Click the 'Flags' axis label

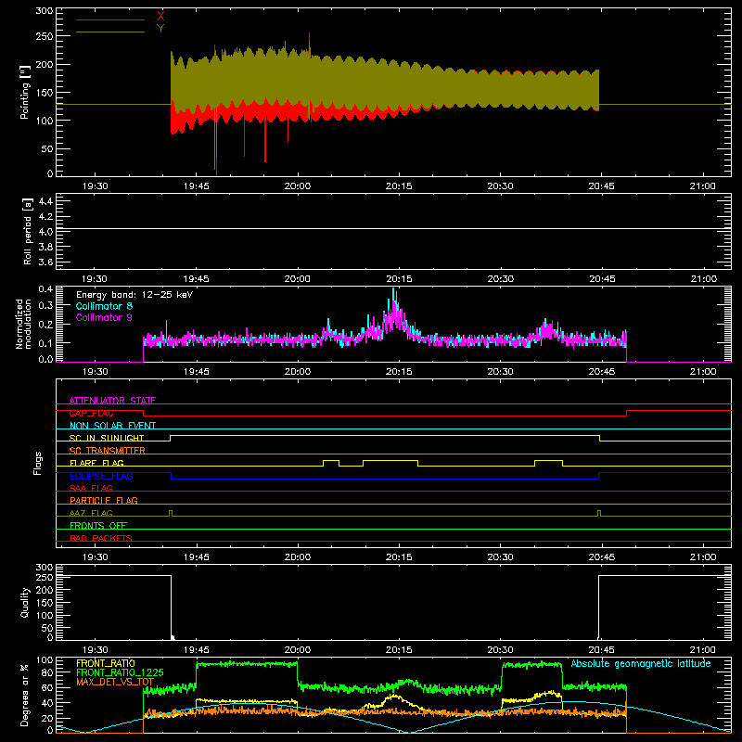click(x=38, y=463)
